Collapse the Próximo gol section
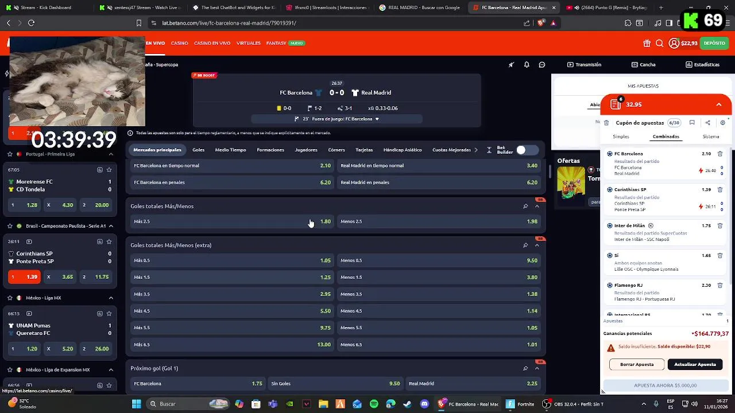735x413 pixels. 537,368
